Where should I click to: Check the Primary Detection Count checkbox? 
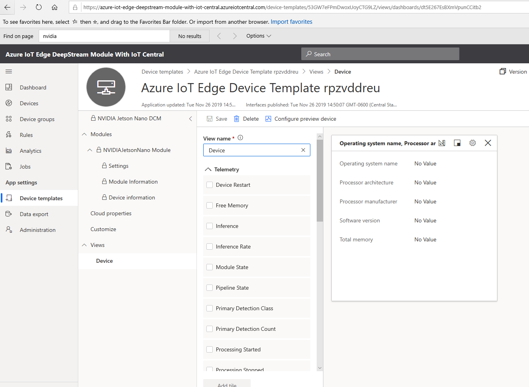[x=210, y=329]
